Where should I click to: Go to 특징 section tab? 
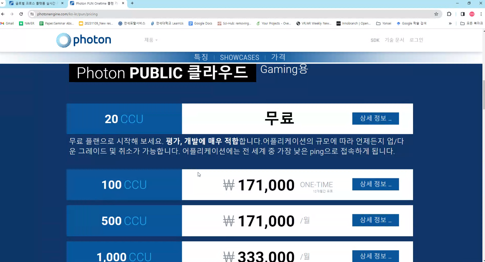201,57
